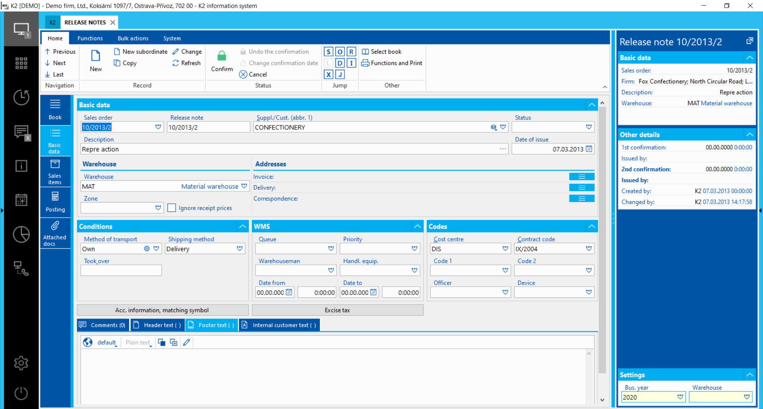This screenshot has height=409, width=763.
Task: Open Attached docs section
Action: coord(55,233)
